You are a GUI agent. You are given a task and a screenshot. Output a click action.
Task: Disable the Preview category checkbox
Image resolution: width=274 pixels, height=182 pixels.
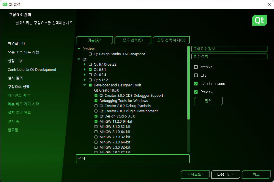(196, 92)
